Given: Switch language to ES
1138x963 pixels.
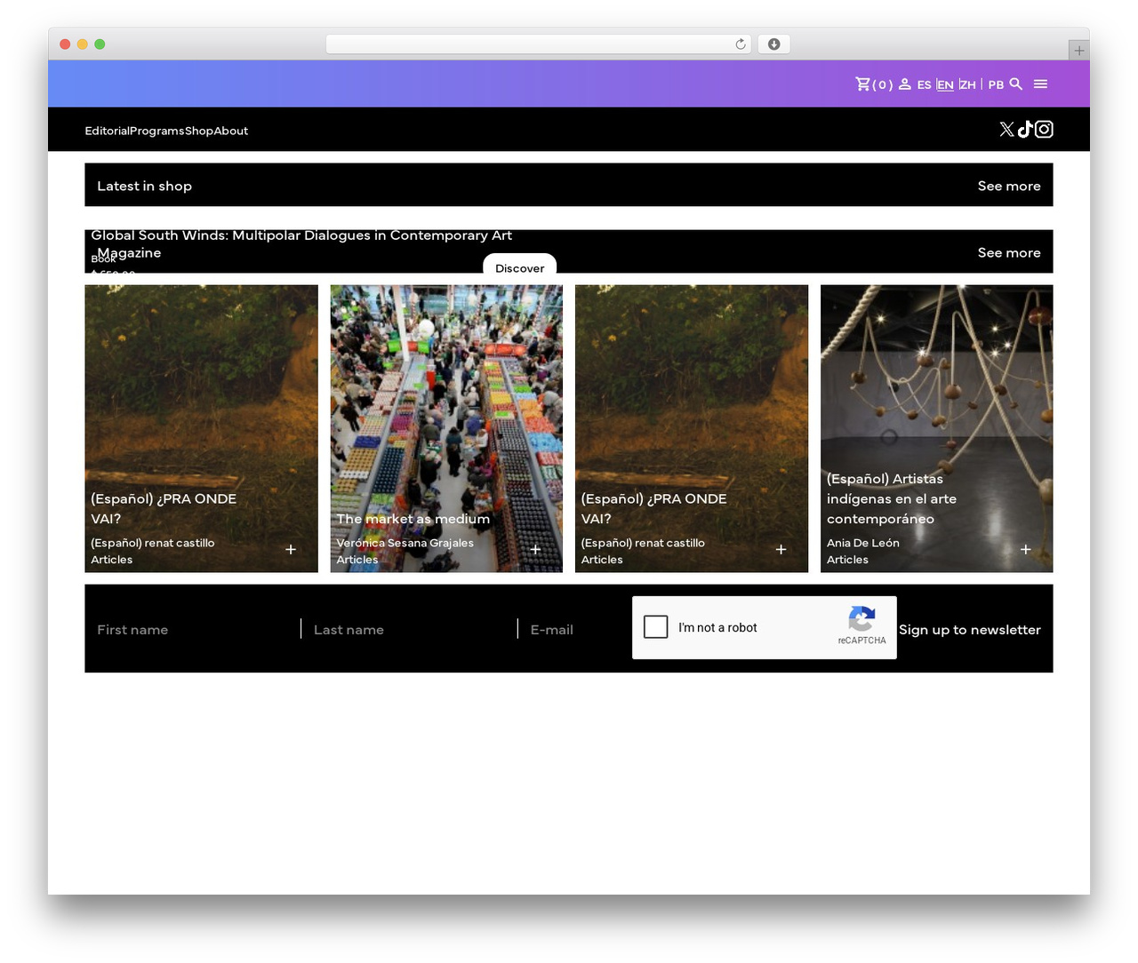Looking at the screenshot, I should click(924, 85).
